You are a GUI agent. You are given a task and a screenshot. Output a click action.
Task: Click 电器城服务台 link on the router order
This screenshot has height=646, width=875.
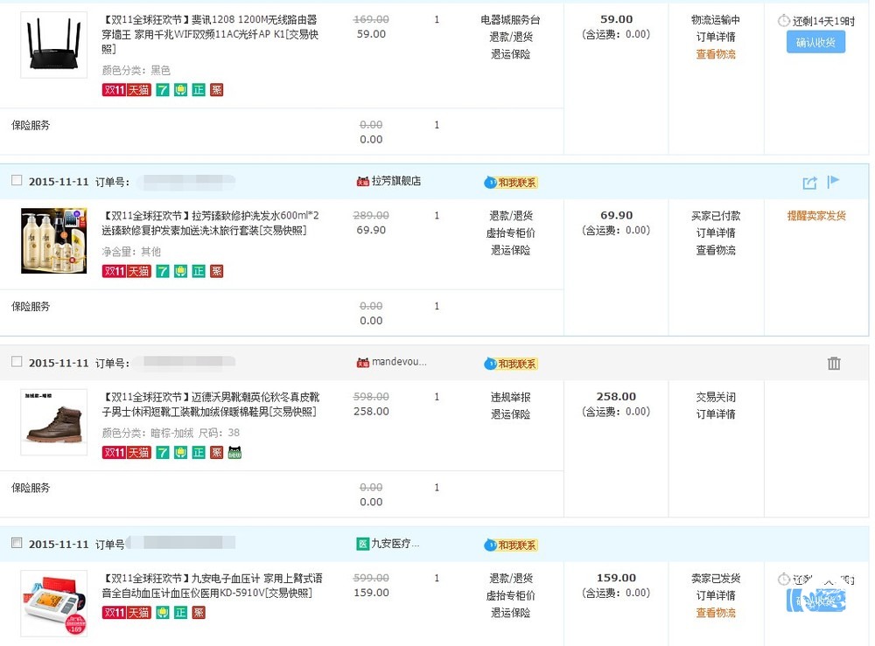tap(510, 19)
